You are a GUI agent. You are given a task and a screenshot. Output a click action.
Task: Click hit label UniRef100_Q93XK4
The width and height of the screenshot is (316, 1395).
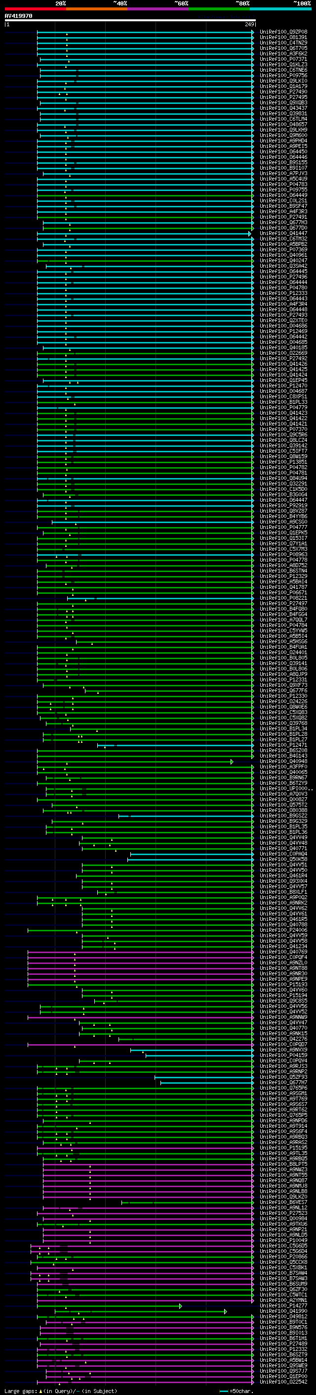point(283,880)
